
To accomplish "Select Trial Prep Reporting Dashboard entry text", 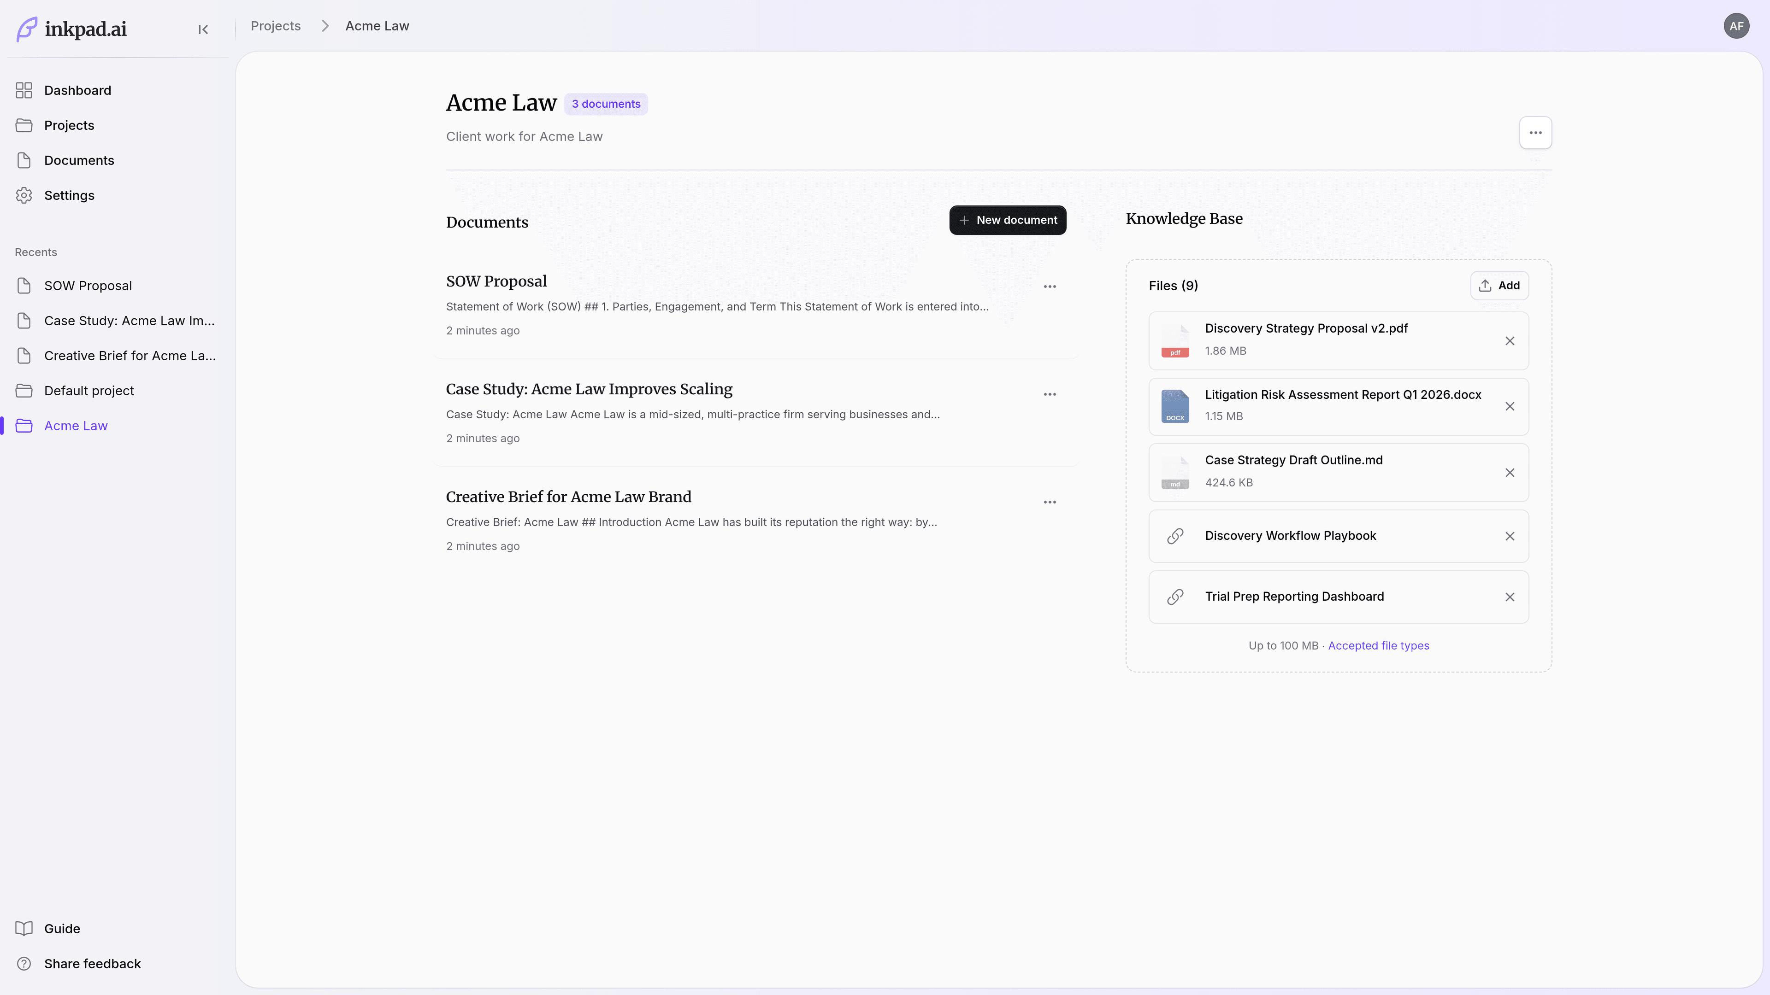I will (1294, 597).
